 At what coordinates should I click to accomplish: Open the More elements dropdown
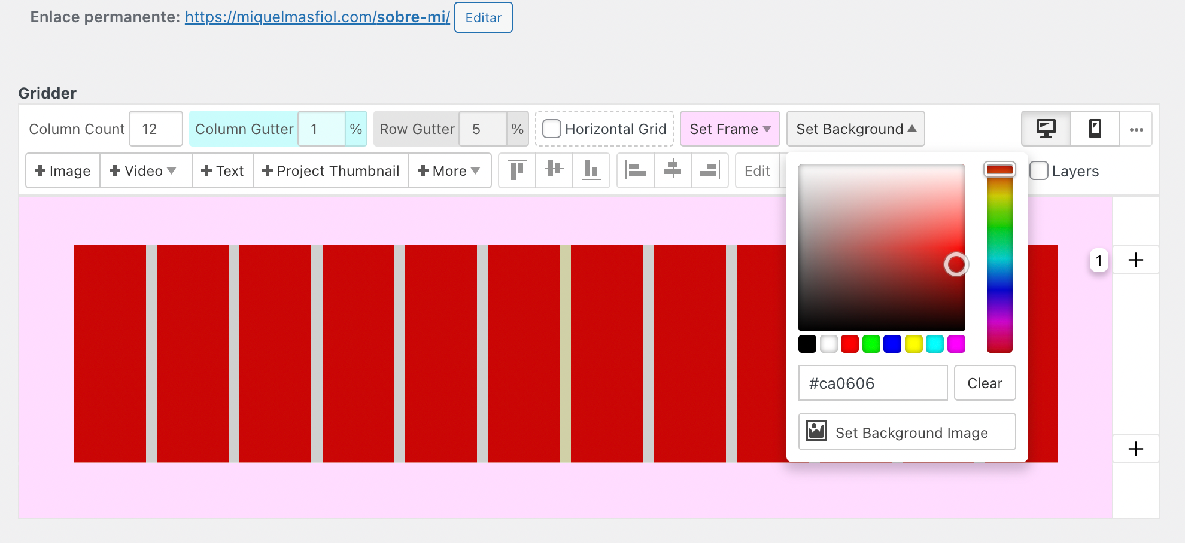coord(449,171)
